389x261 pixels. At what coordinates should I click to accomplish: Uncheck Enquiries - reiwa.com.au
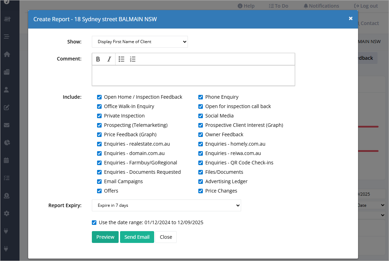pyautogui.click(x=200, y=153)
